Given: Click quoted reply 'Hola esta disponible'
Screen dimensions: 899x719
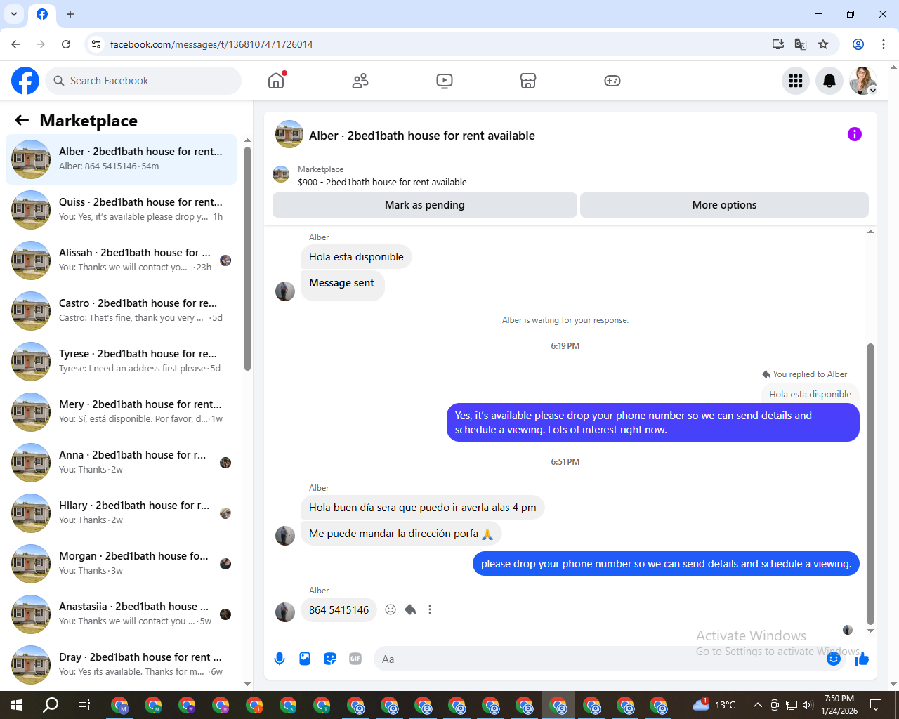Looking at the screenshot, I should pyautogui.click(x=810, y=394).
